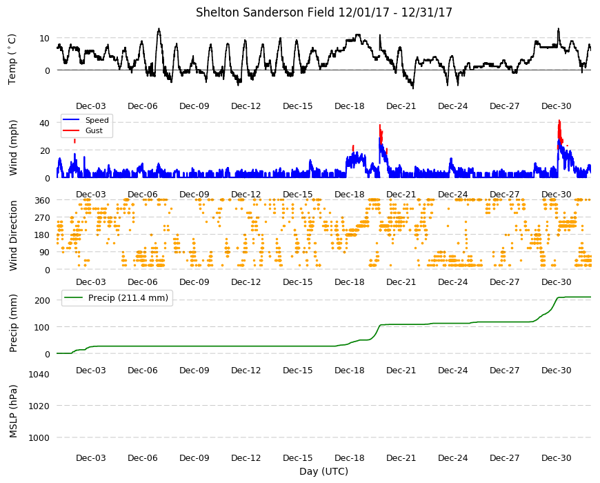Click the Temp (°C) axis label
This screenshot has height=483, width=600.
[12, 59]
